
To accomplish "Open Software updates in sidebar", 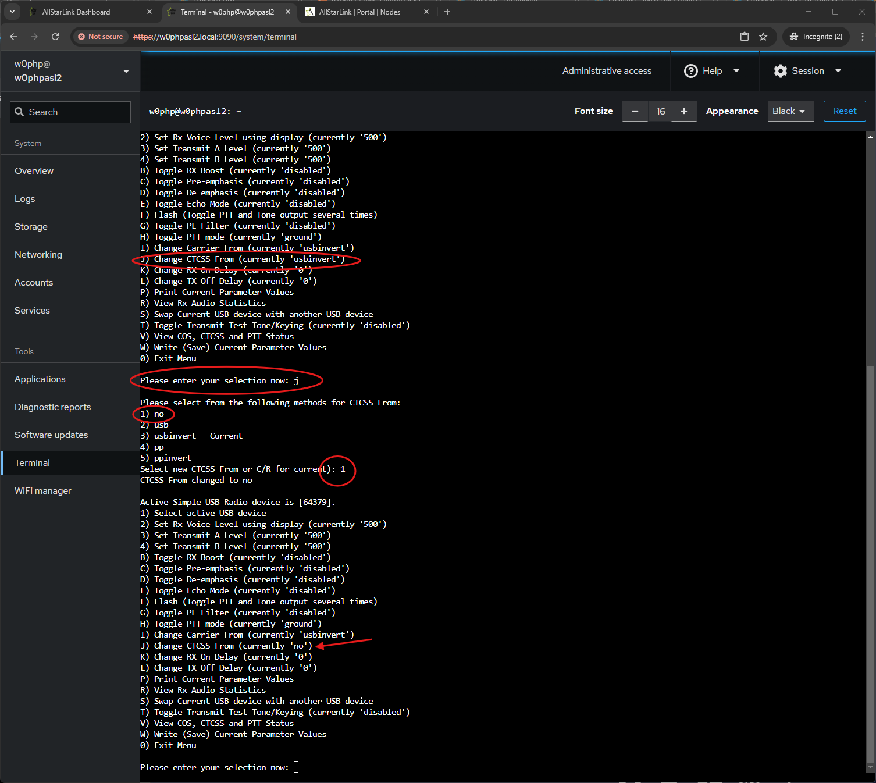I will [51, 435].
